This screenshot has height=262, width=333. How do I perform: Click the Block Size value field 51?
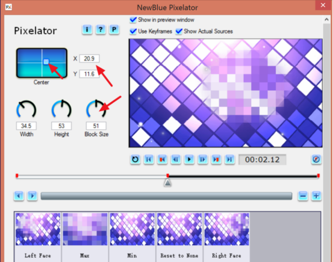[x=96, y=126]
